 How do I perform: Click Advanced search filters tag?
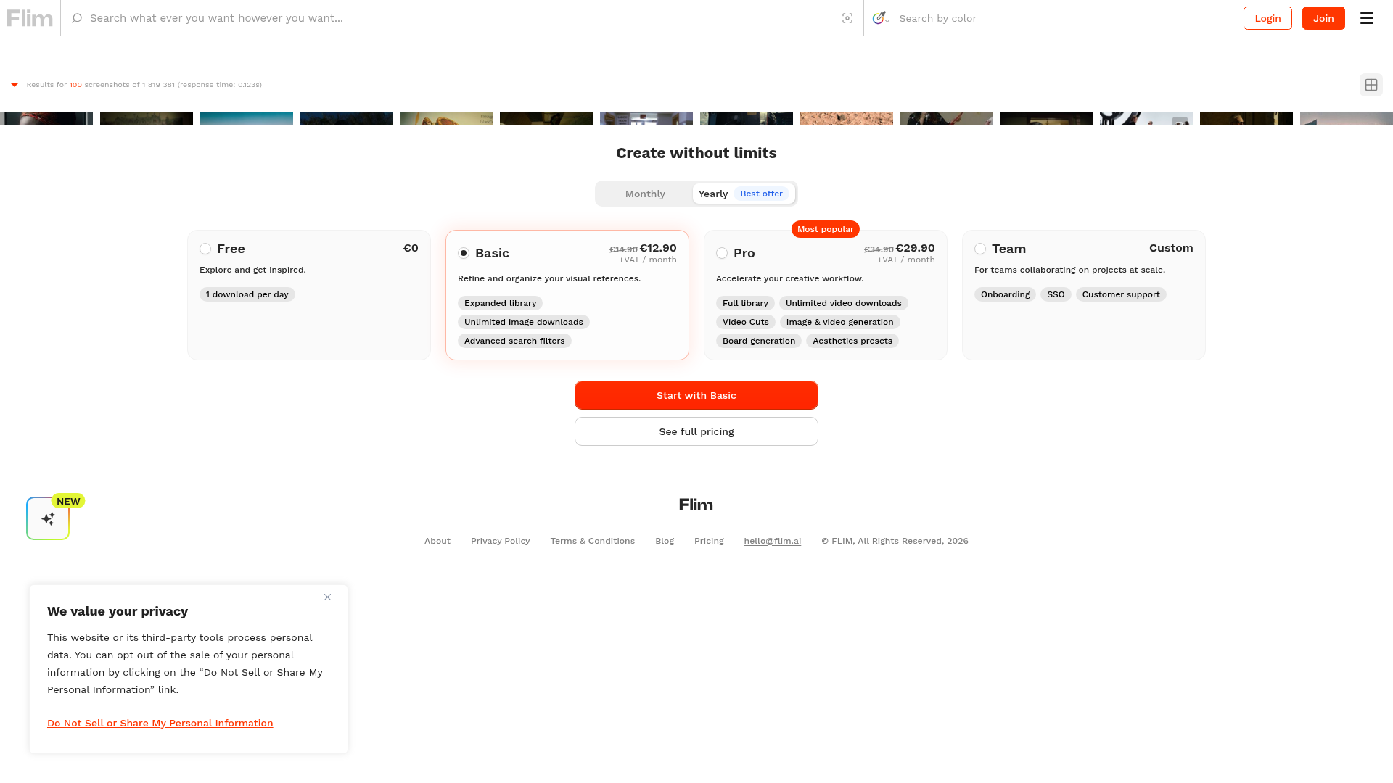tap(514, 341)
